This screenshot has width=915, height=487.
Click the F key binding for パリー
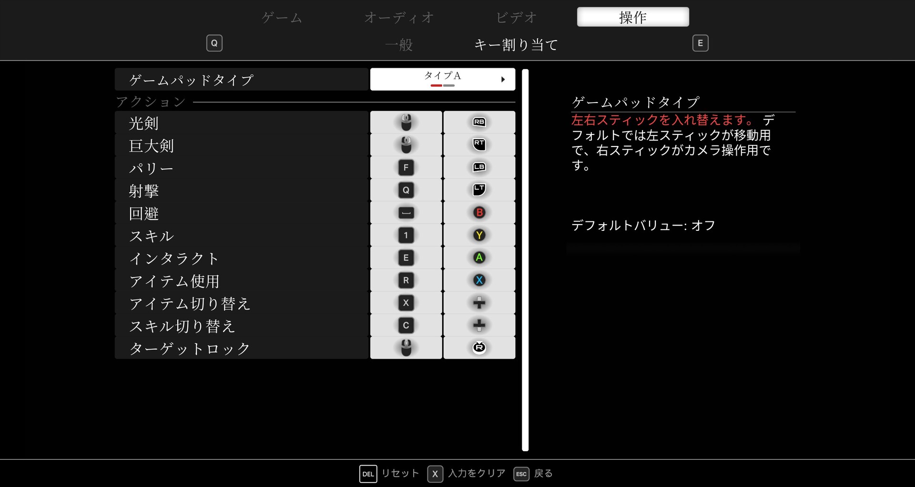(406, 167)
